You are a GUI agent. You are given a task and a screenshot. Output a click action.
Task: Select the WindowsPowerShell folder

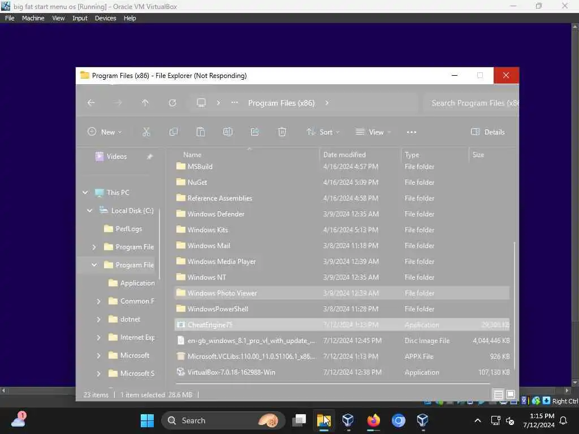[342, 309]
